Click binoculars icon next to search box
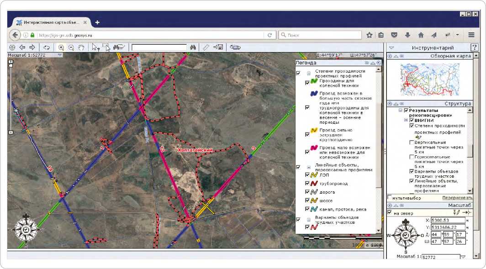The height and width of the screenshot is (269, 486). tap(193, 47)
